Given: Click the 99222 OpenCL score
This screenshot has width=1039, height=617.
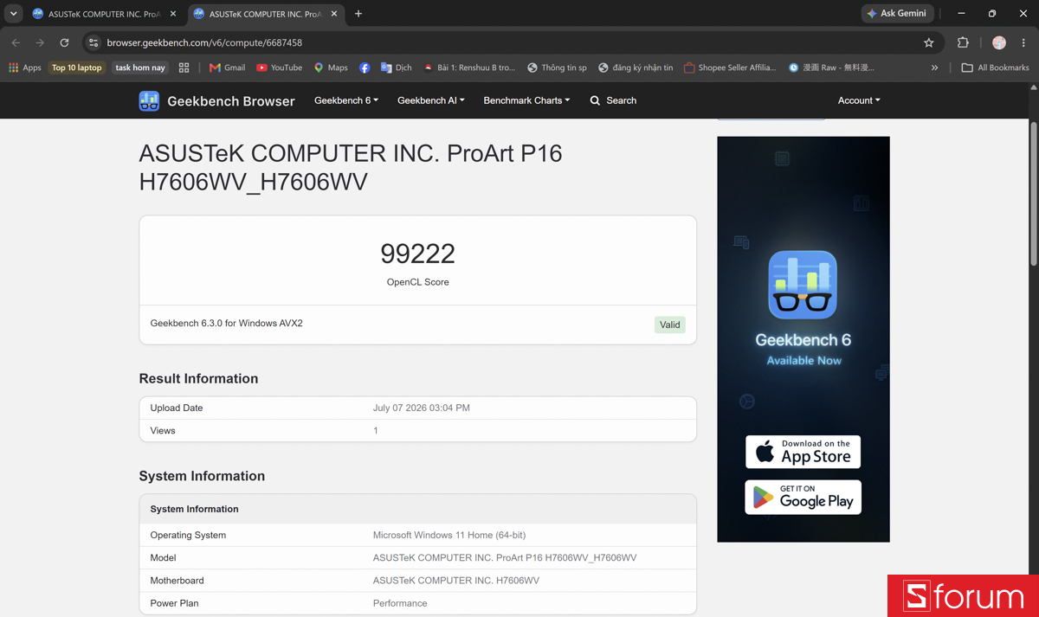Looking at the screenshot, I should (417, 254).
